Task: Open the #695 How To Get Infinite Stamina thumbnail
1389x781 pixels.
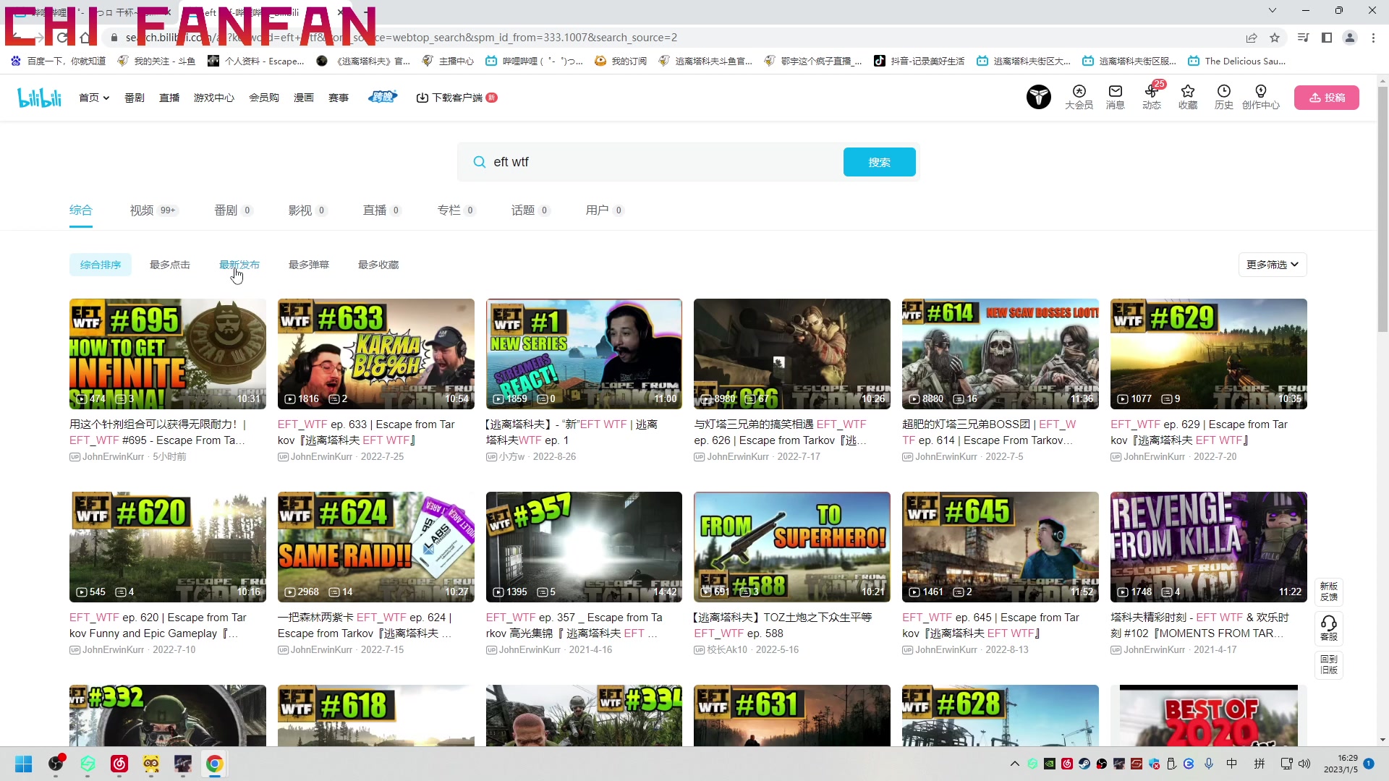Action: pyautogui.click(x=168, y=354)
